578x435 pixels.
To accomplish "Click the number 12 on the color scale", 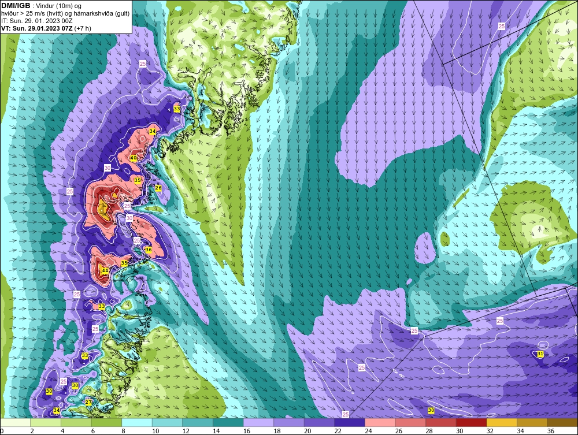I will click(x=186, y=431).
